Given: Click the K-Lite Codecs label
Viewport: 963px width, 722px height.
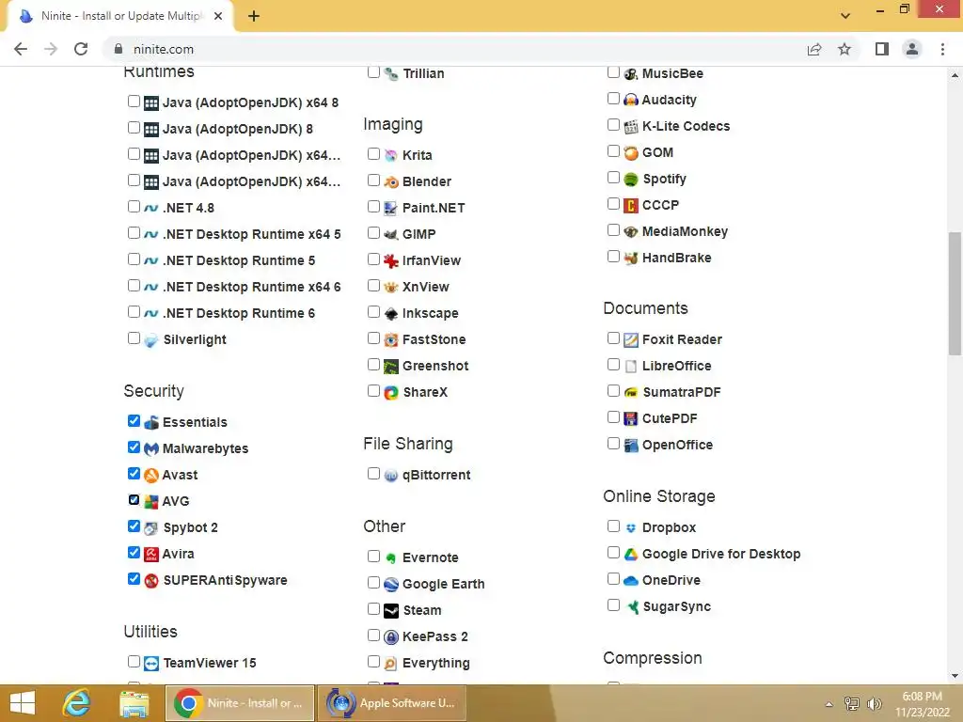Looking at the screenshot, I should click(x=686, y=127).
